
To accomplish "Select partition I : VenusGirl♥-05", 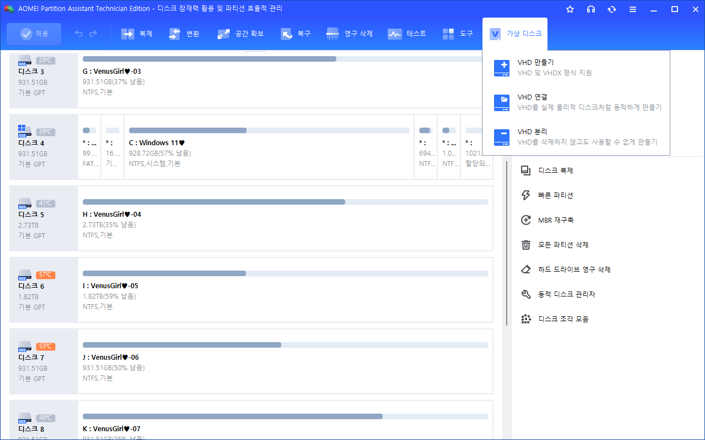I will (x=285, y=290).
